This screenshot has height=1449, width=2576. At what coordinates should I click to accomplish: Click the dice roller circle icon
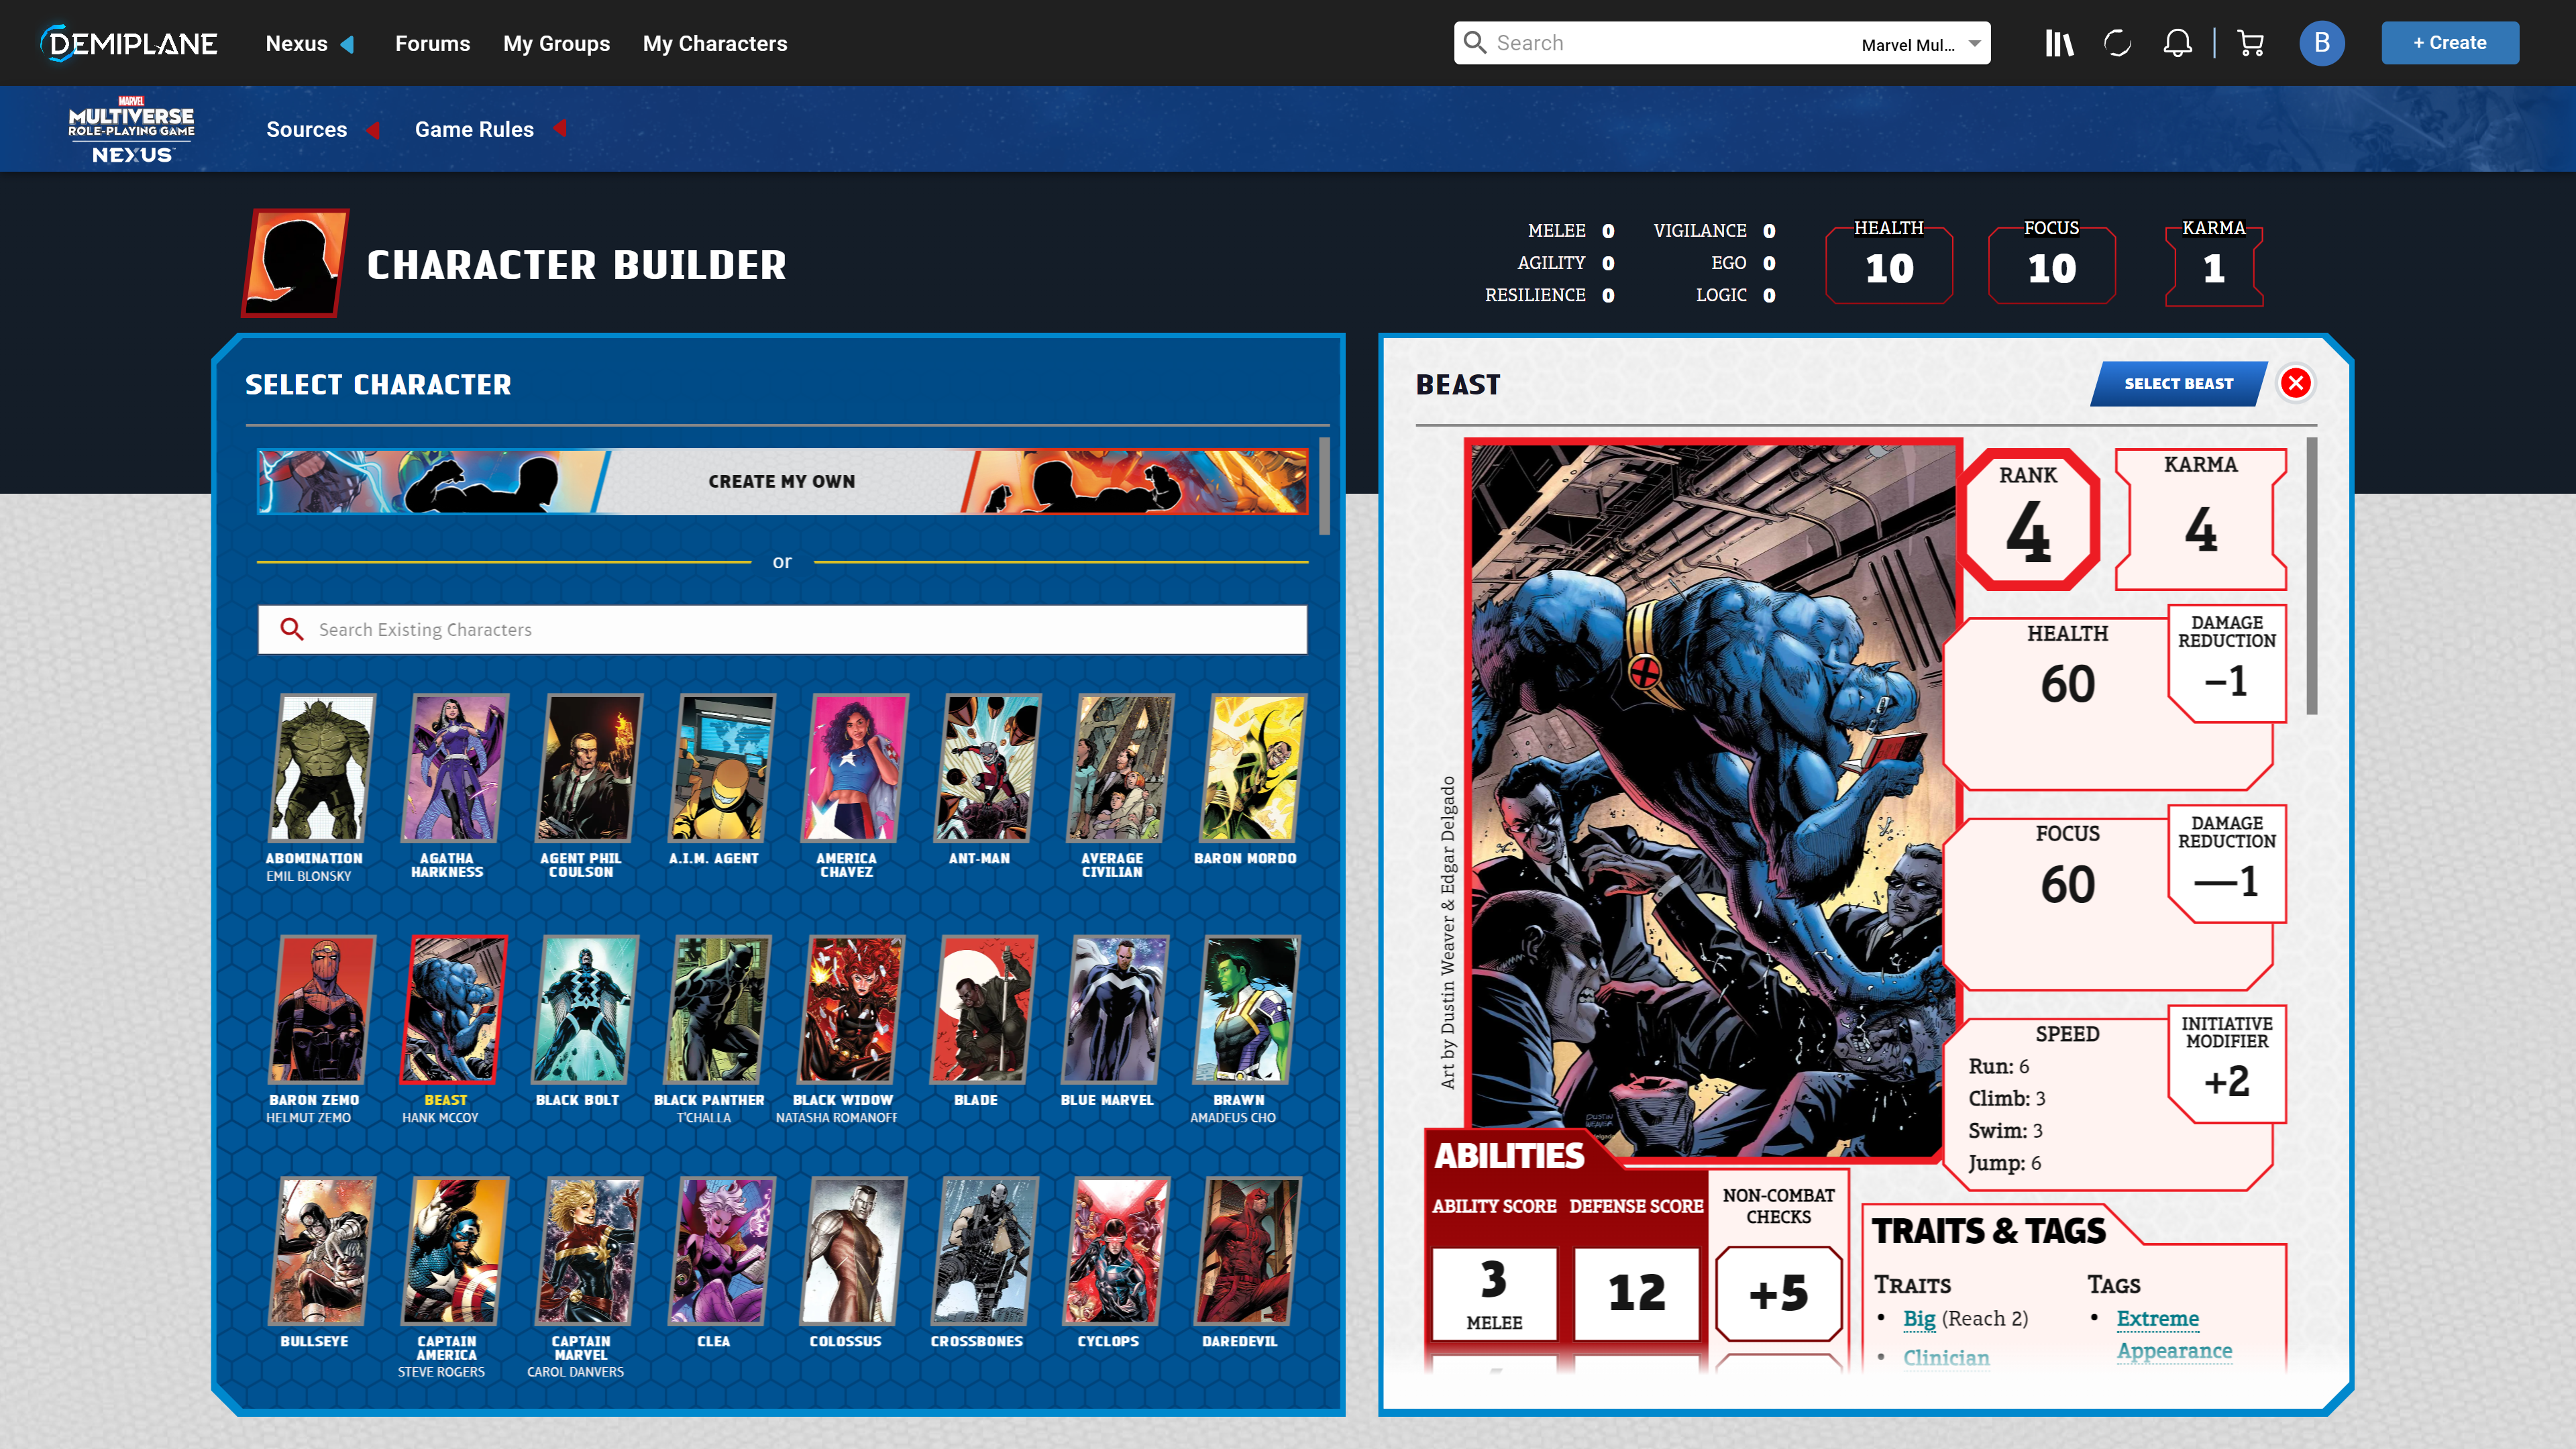click(x=2117, y=43)
